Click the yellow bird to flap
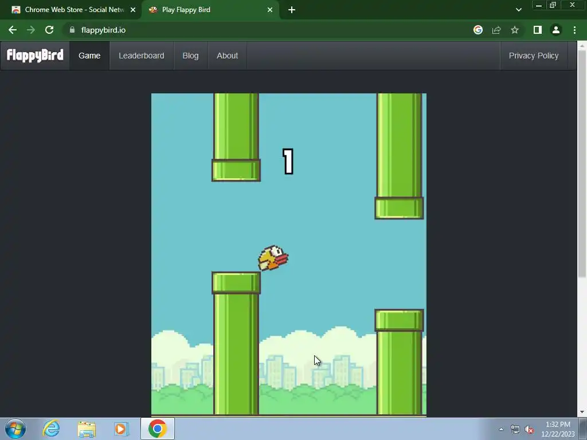The height and width of the screenshot is (440, 587). [273, 258]
